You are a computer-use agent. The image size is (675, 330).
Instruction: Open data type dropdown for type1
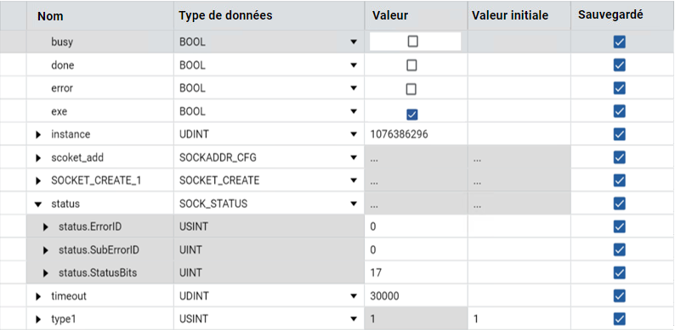[354, 319]
